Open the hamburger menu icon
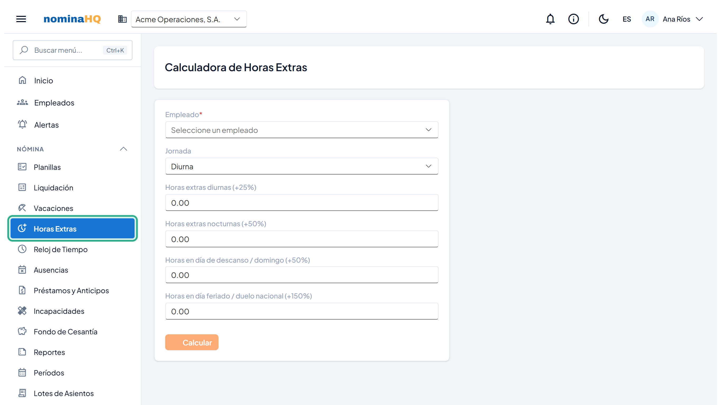Viewport: 721px width, 405px height. (x=21, y=19)
